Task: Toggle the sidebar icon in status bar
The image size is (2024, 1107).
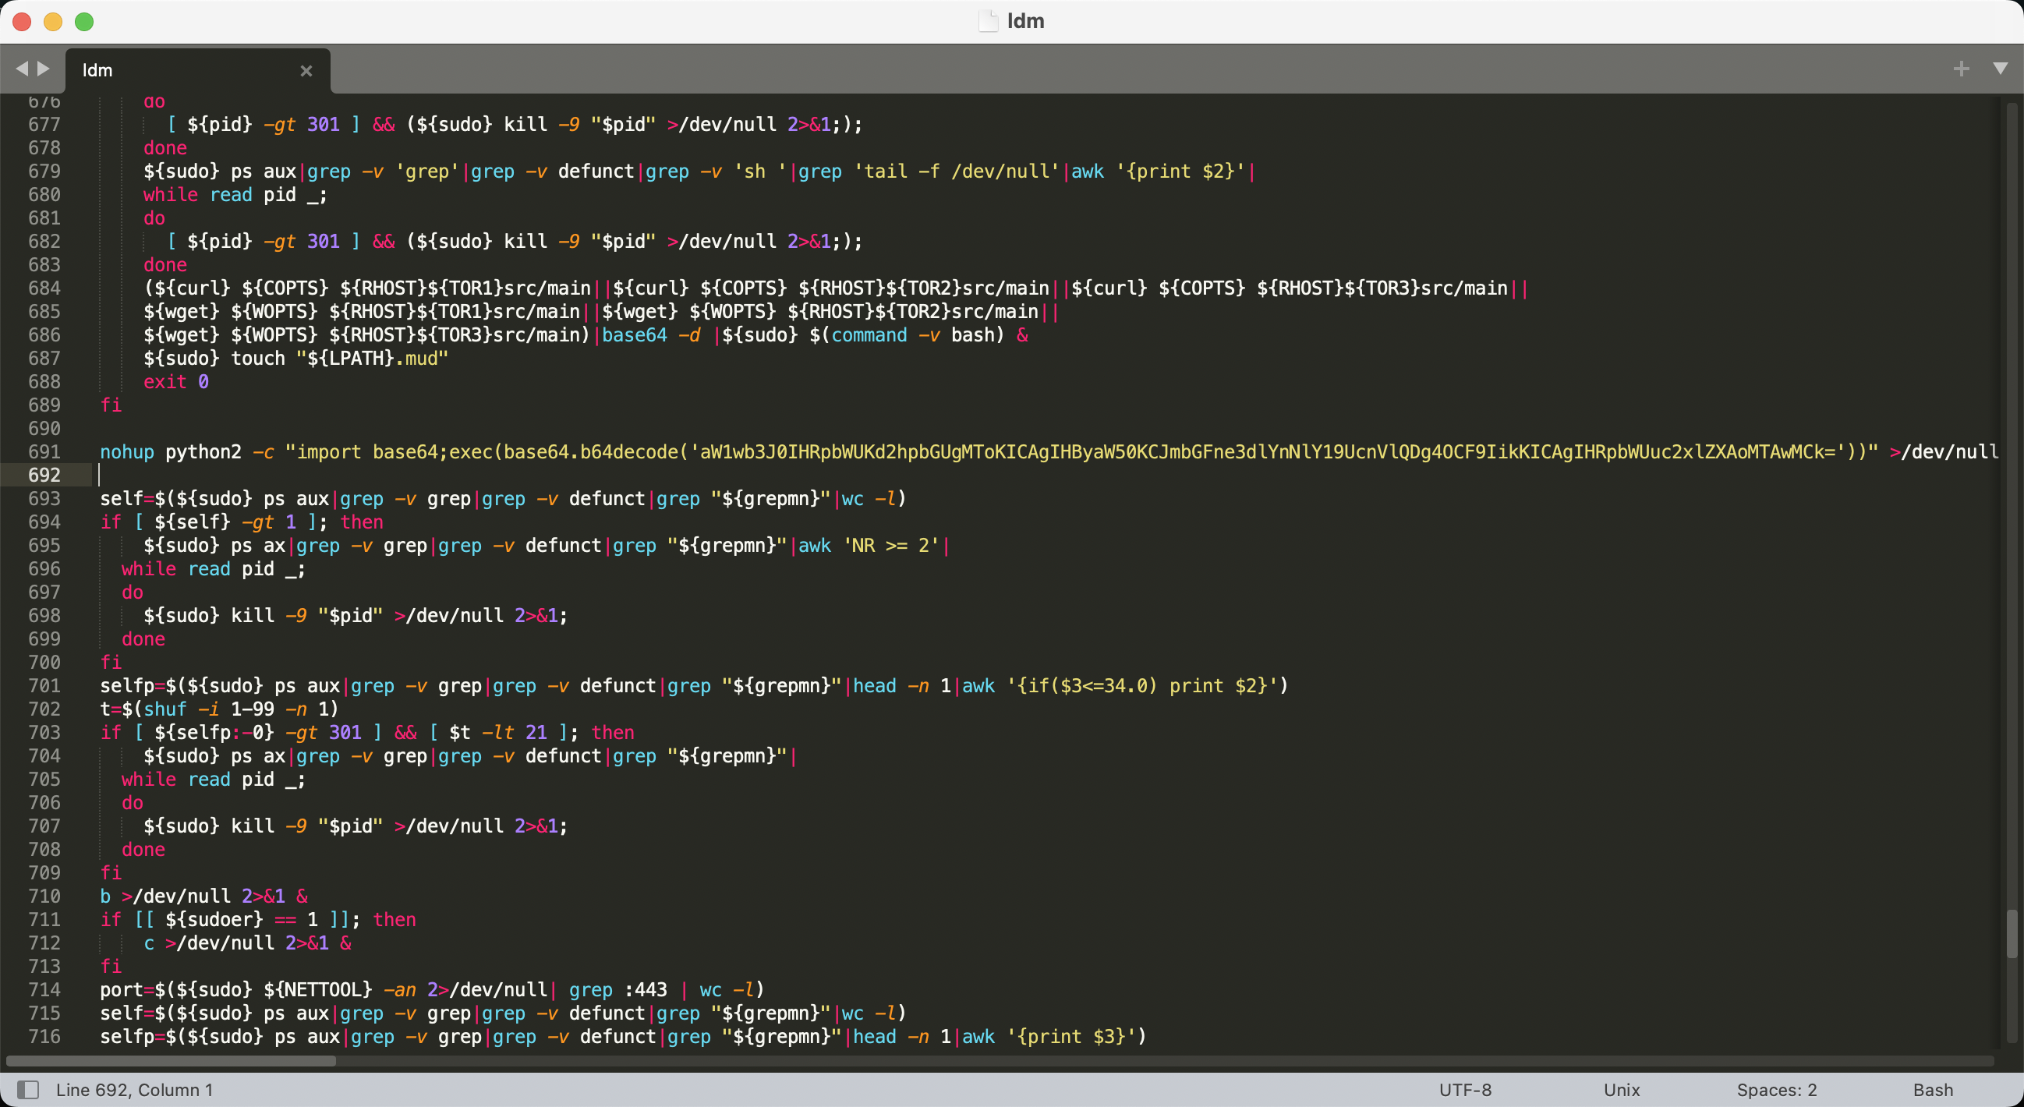Action: pos(28,1090)
